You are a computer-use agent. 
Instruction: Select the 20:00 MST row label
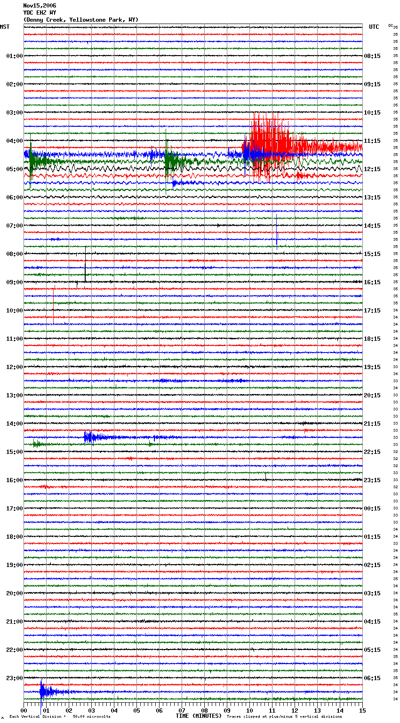pyautogui.click(x=15, y=593)
